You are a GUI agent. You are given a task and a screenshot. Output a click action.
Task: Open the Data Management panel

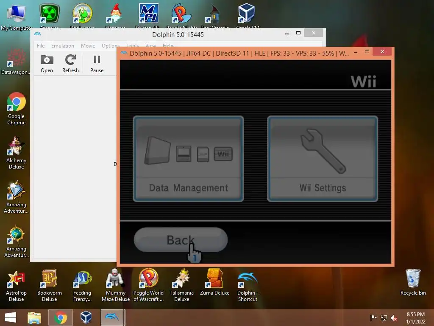pyautogui.click(x=189, y=159)
